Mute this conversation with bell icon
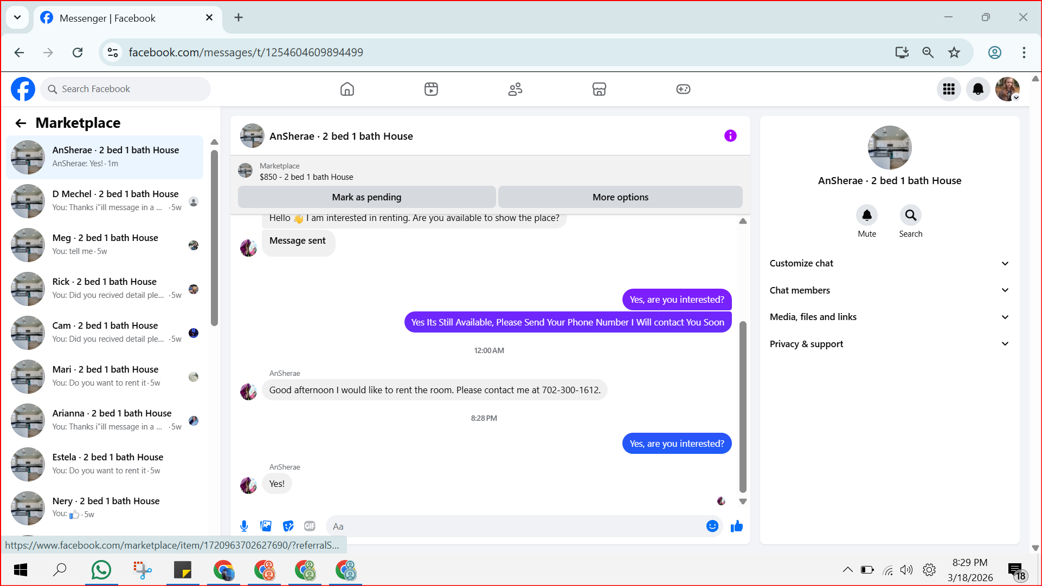 866,216
